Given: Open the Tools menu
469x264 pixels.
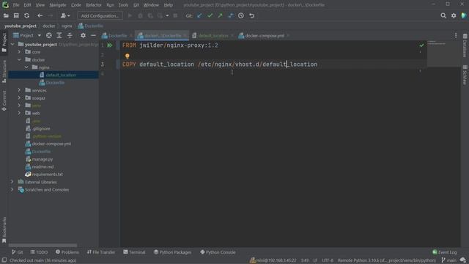Looking at the screenshot, I should (x=123, y=5).
